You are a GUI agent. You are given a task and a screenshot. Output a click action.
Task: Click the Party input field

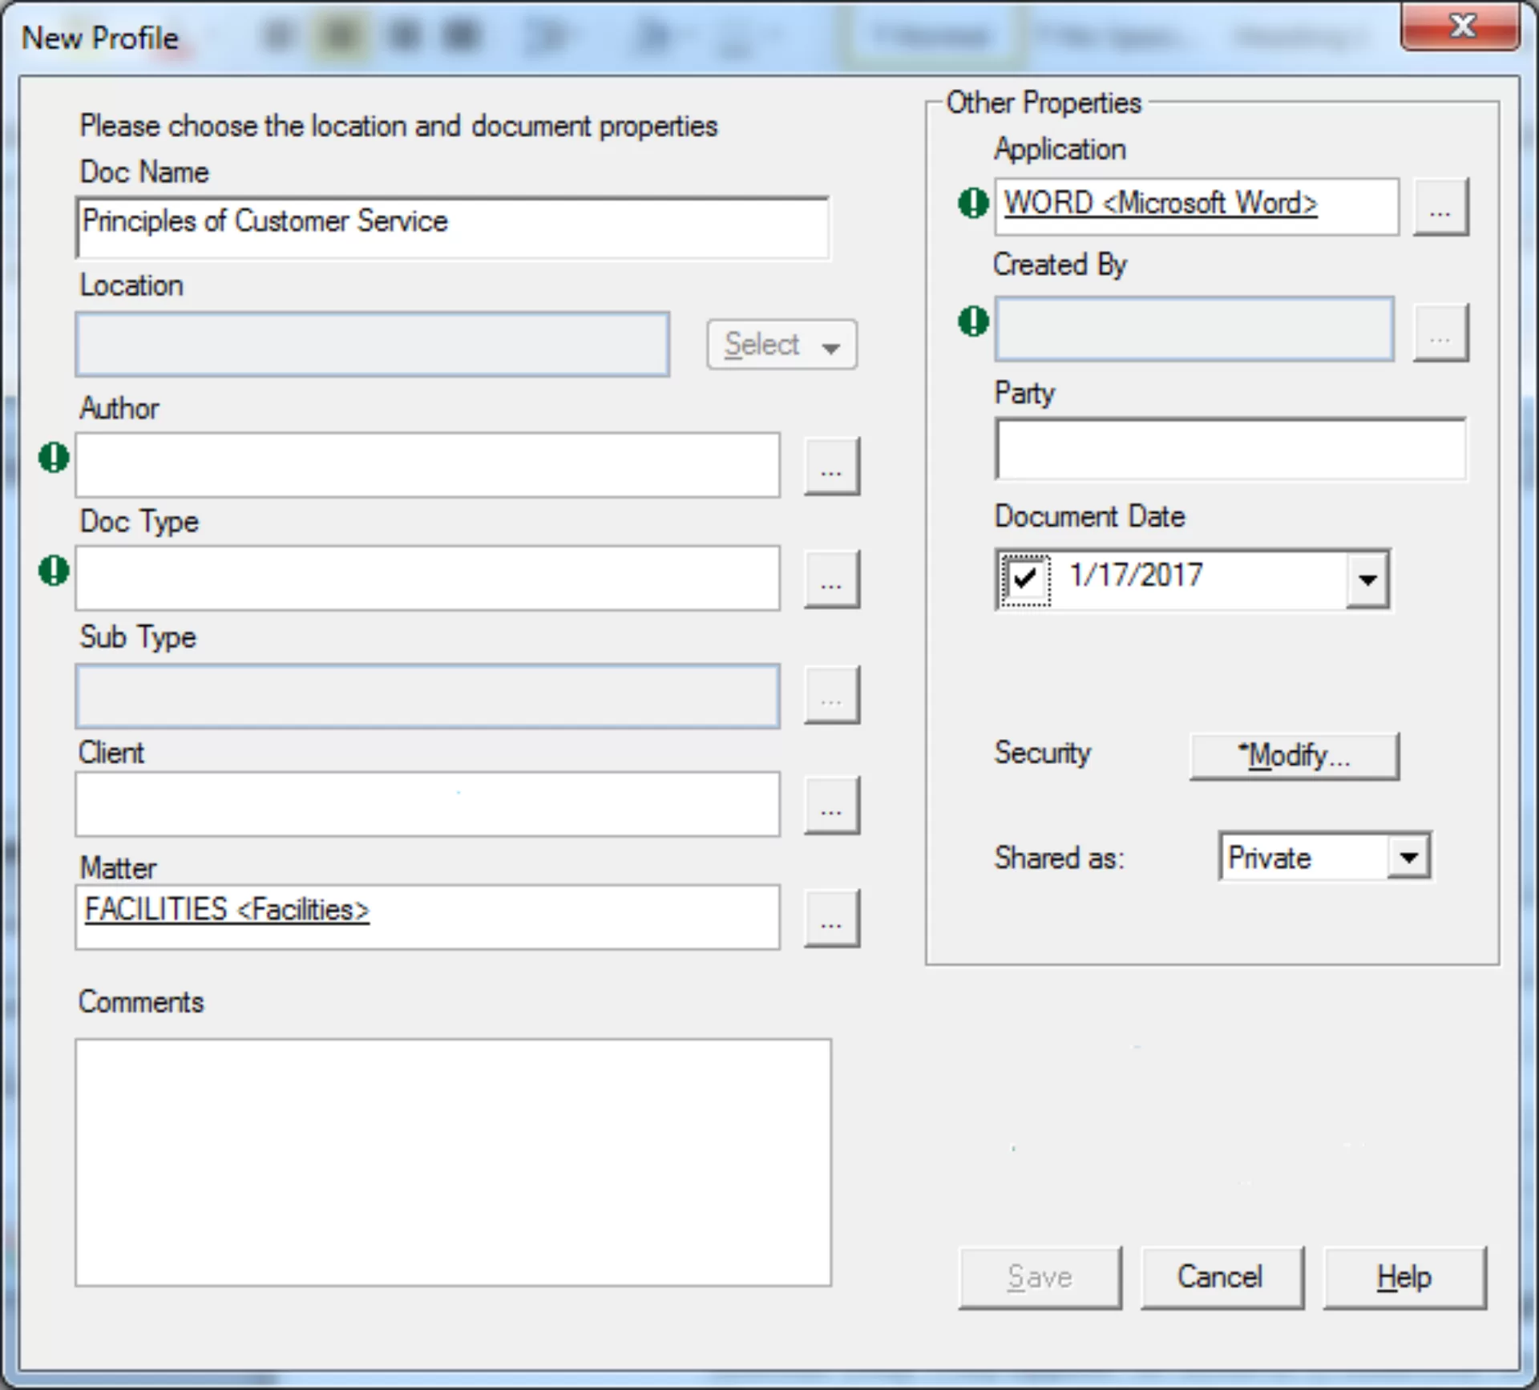pos(1231,448)
